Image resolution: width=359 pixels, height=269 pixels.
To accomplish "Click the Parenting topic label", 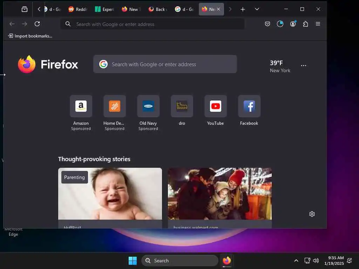I will tap(74, 177).
